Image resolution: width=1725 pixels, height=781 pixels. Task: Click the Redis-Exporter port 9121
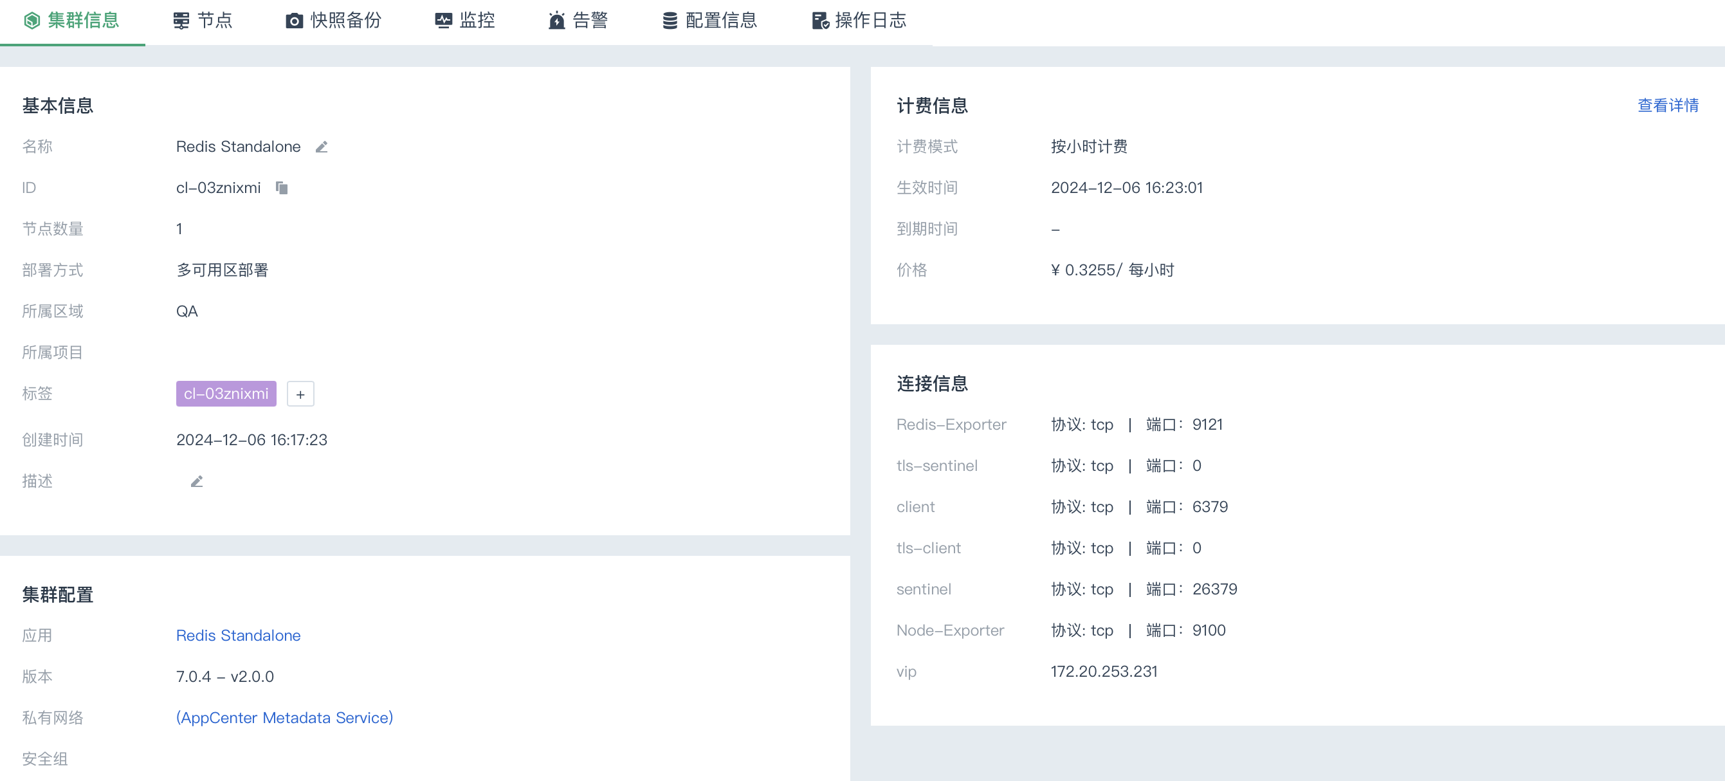point(1207,425)
